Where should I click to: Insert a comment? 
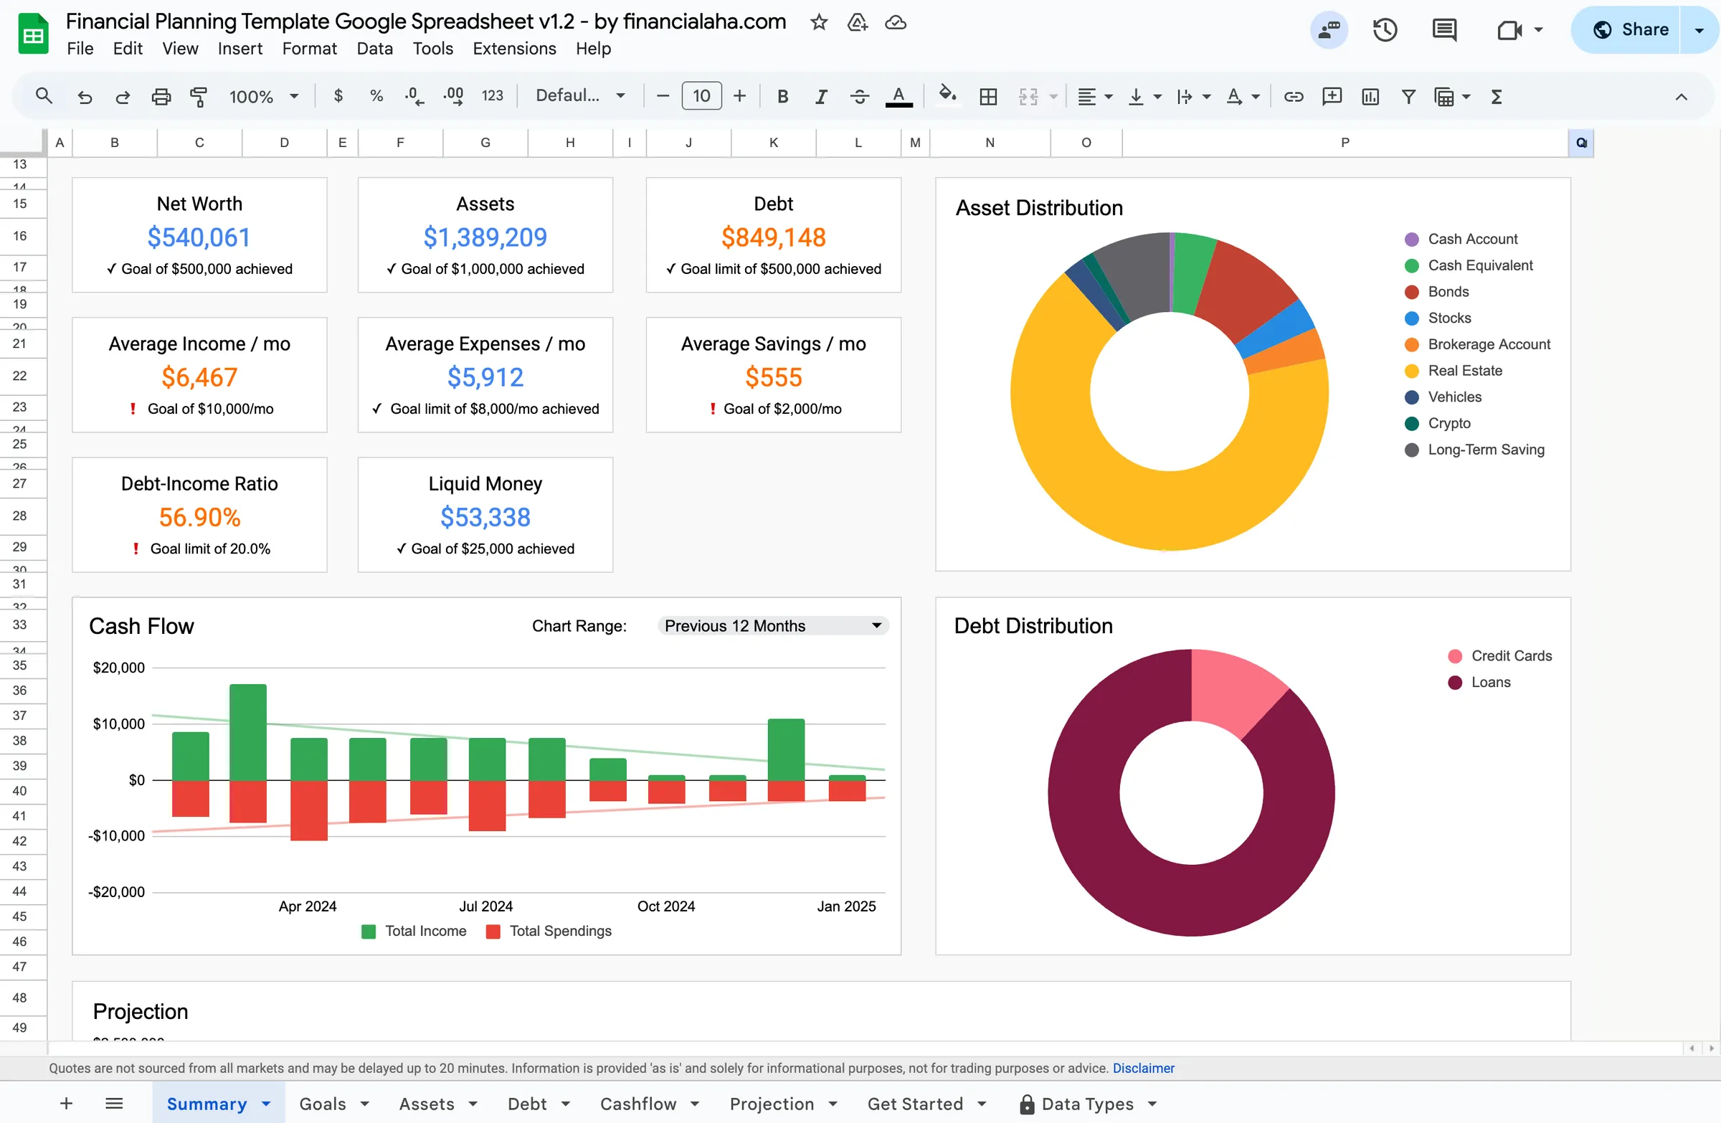[x=1331, y=95]
